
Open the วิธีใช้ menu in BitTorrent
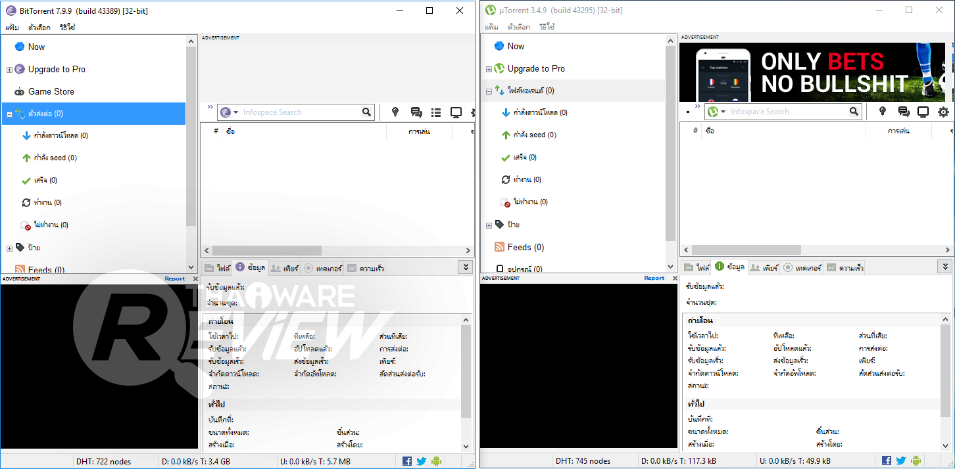[67, 28]
